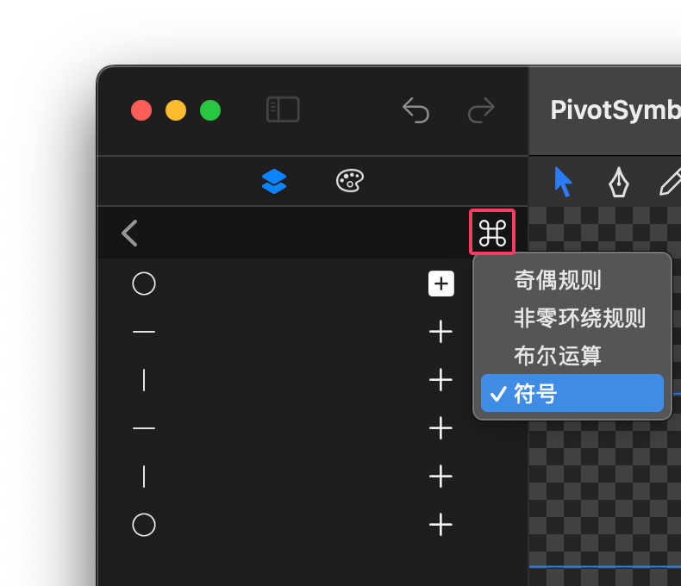The image size is (681, 586).
Task: Zoom the window with green button
Action: (x=210, y=110)
